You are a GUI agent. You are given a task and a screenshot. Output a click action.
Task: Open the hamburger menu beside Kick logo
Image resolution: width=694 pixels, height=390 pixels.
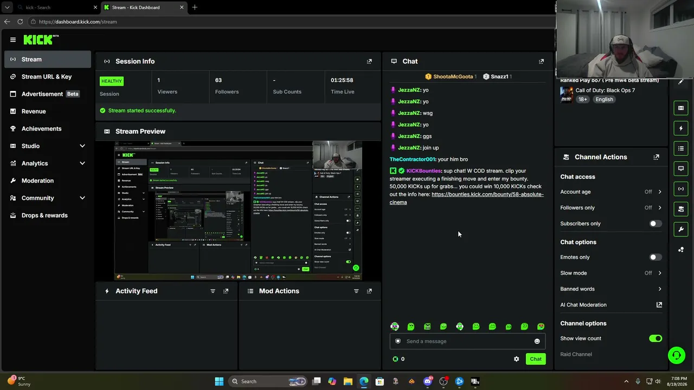pos(13,40)
